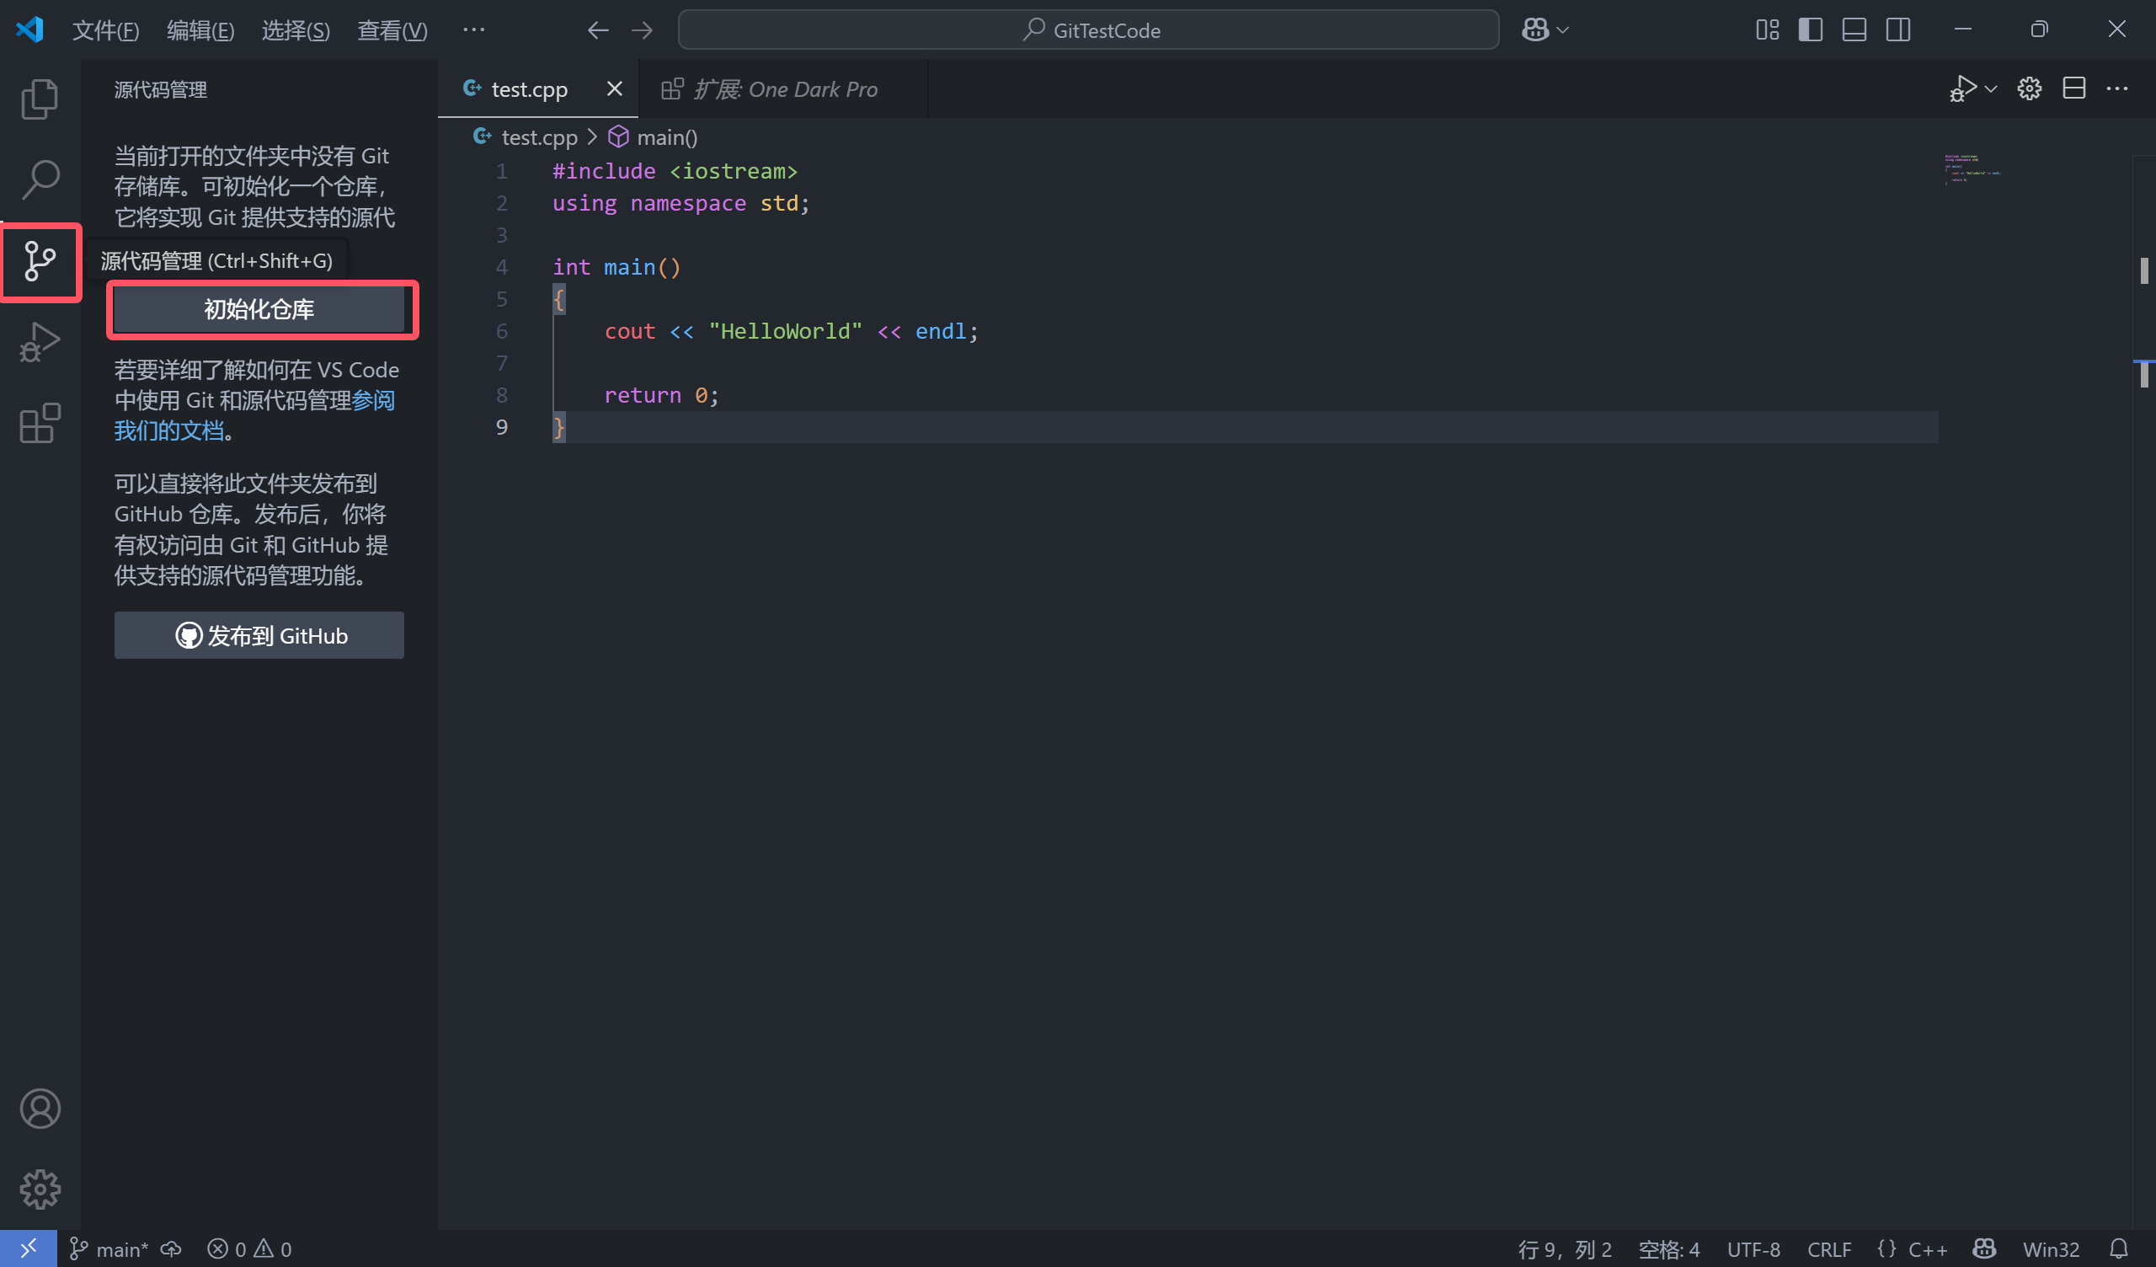Click the GitTestCode command center search box
This screenshot has height=1267, width=2156.
pyautogui.click(x=1087, y=30)
